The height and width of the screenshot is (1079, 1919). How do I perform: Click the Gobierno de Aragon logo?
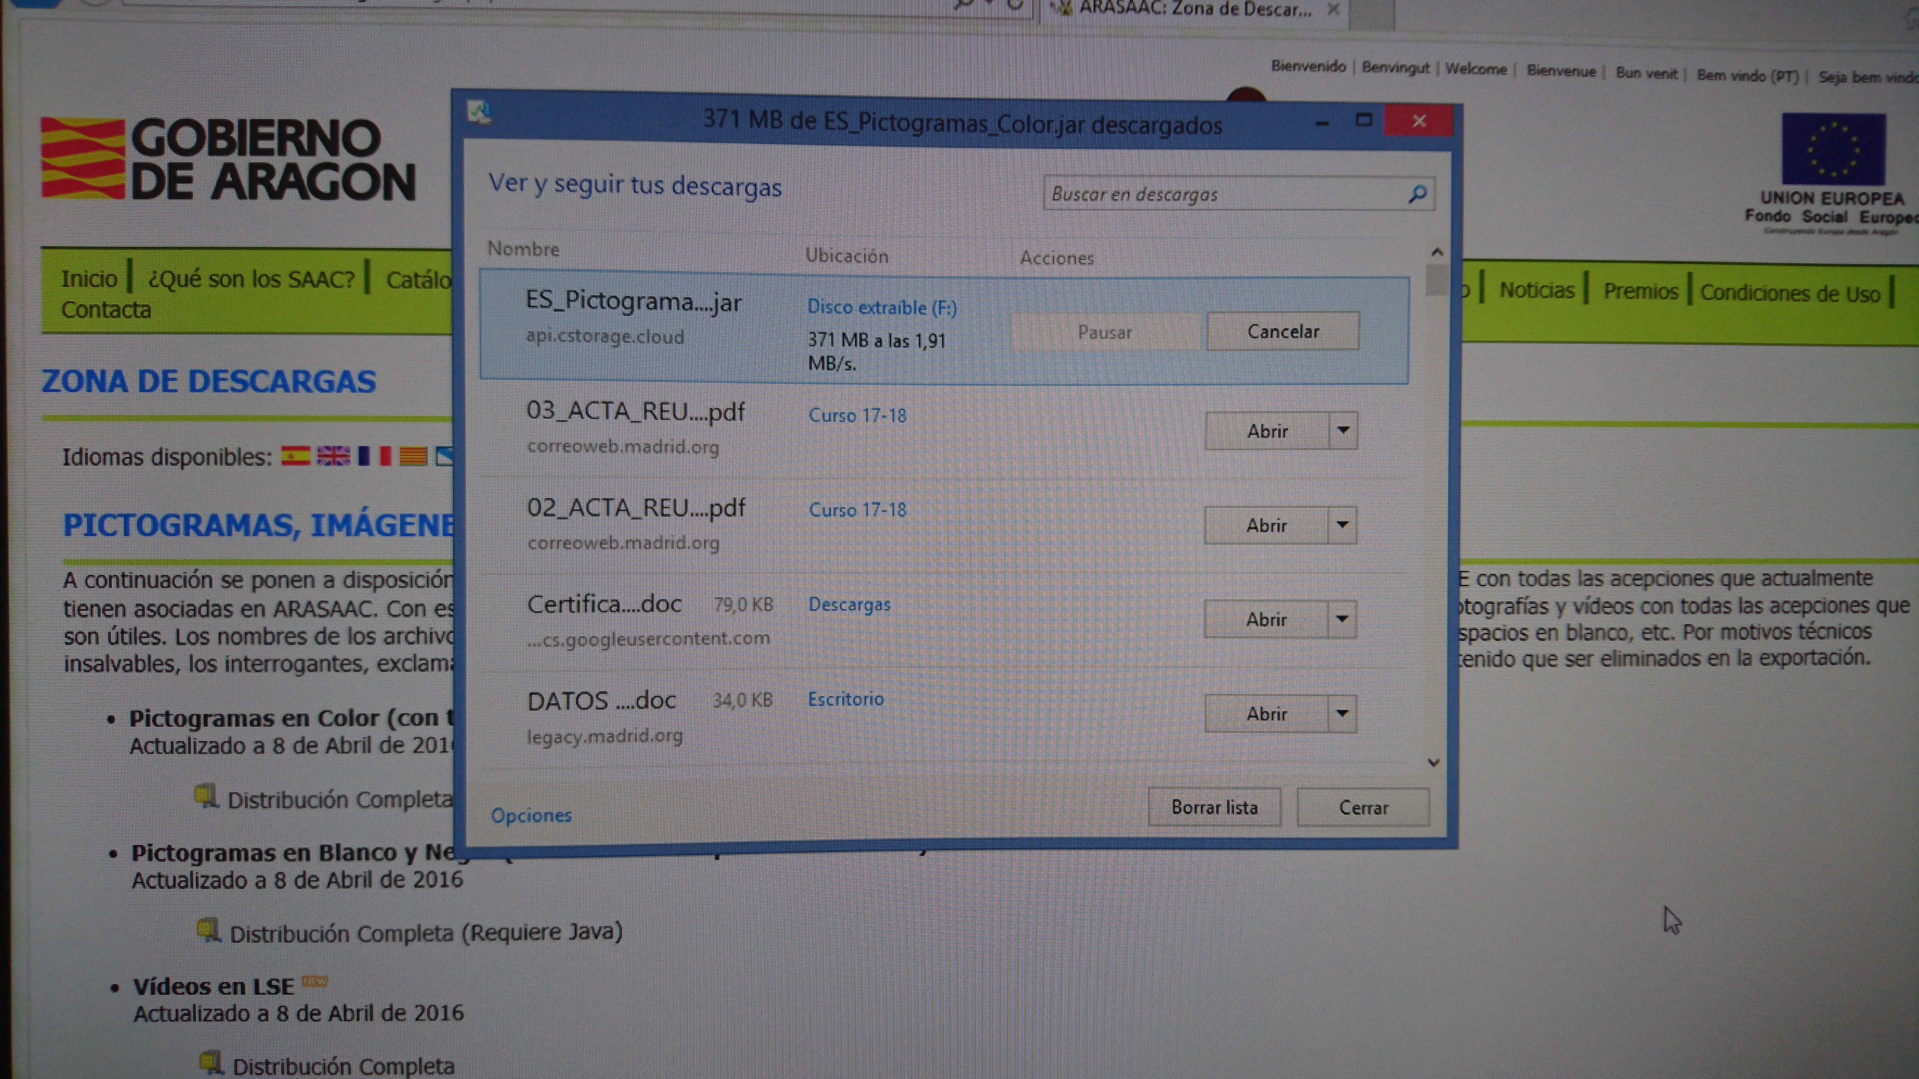tap(228, 159)
